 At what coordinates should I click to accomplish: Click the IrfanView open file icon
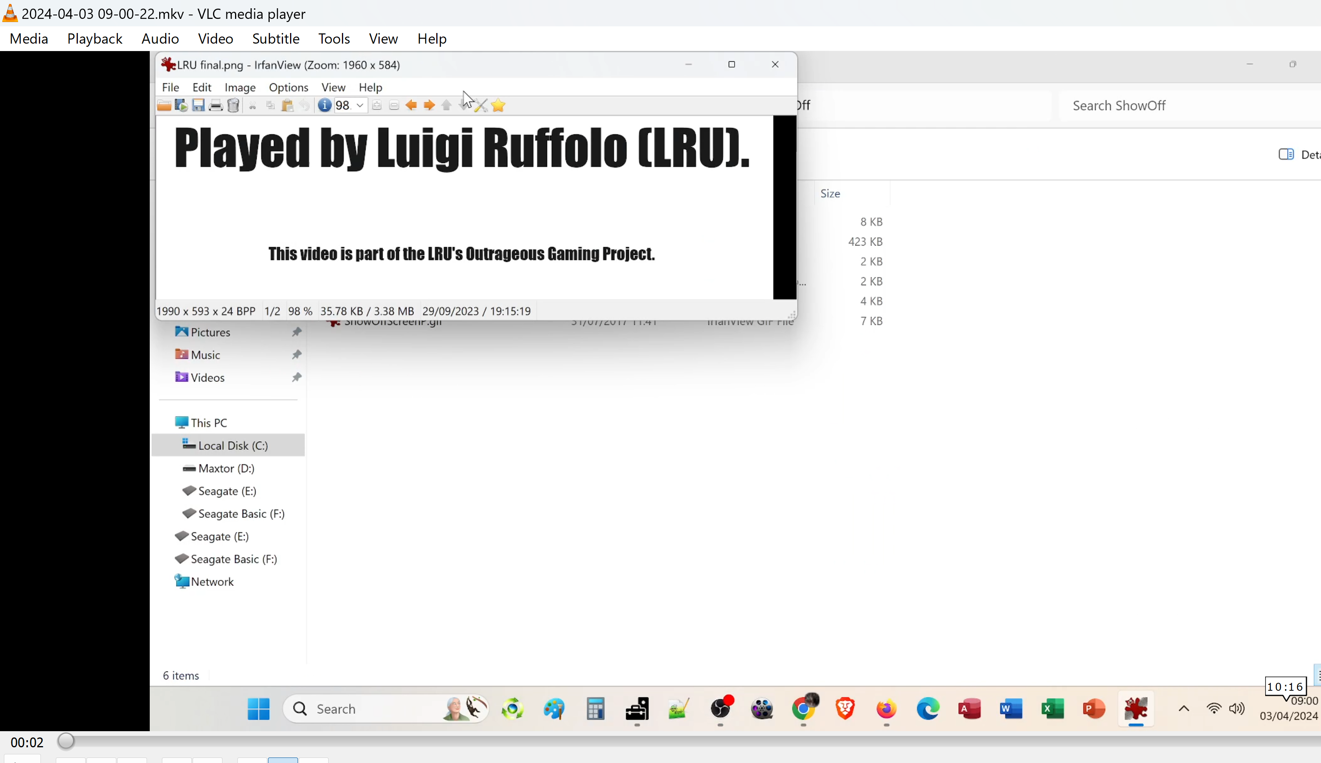(x=164, y=105)
